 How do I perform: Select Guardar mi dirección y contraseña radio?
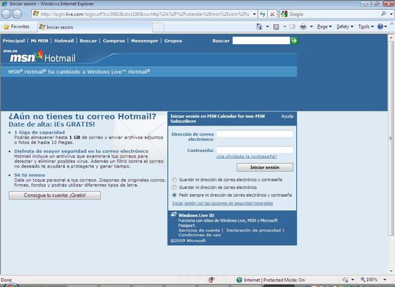(174, 180)
